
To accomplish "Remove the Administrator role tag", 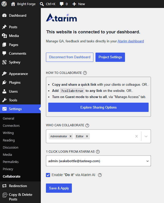I will point(71,136).
